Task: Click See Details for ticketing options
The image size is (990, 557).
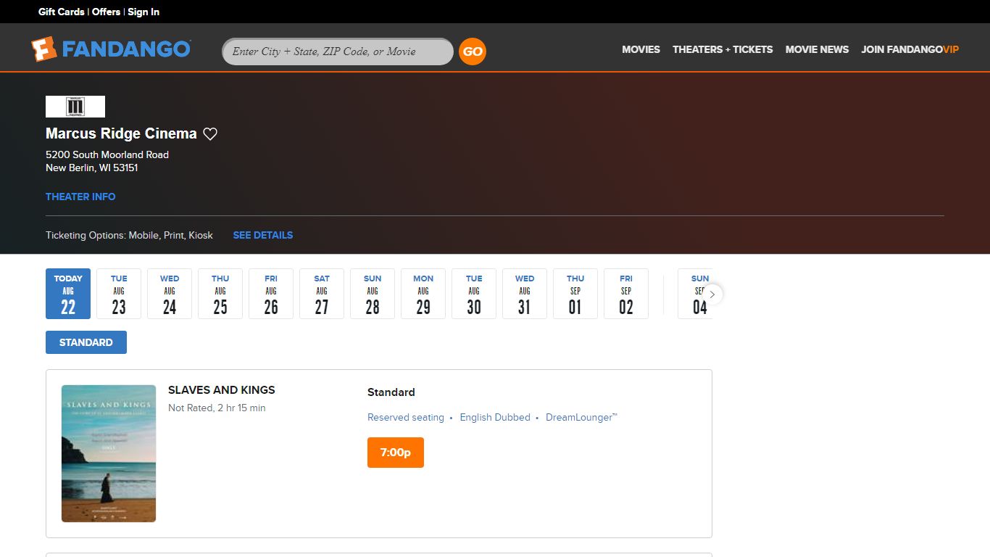Action: point(263,235)
